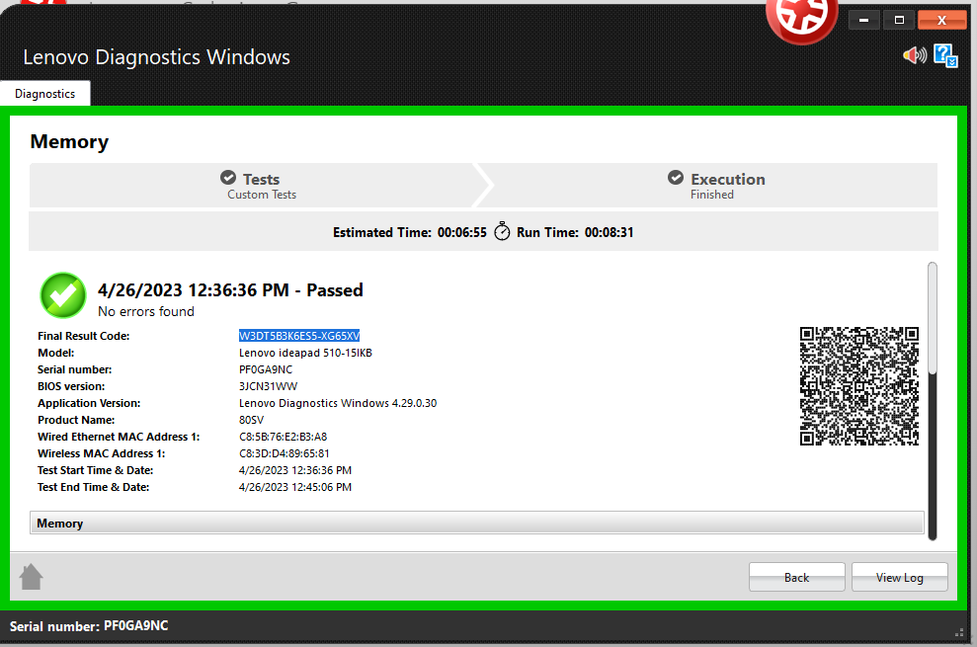Click the Estimated Time 00:06:55 text

[x=409, y=232]
